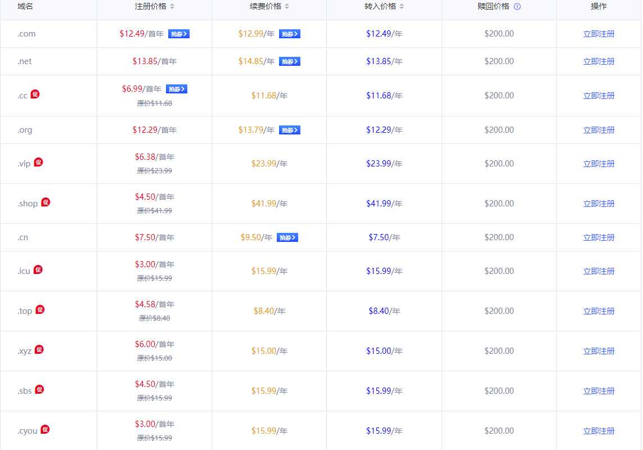Open 立即注册 link in .cyou row

(599, 431)
